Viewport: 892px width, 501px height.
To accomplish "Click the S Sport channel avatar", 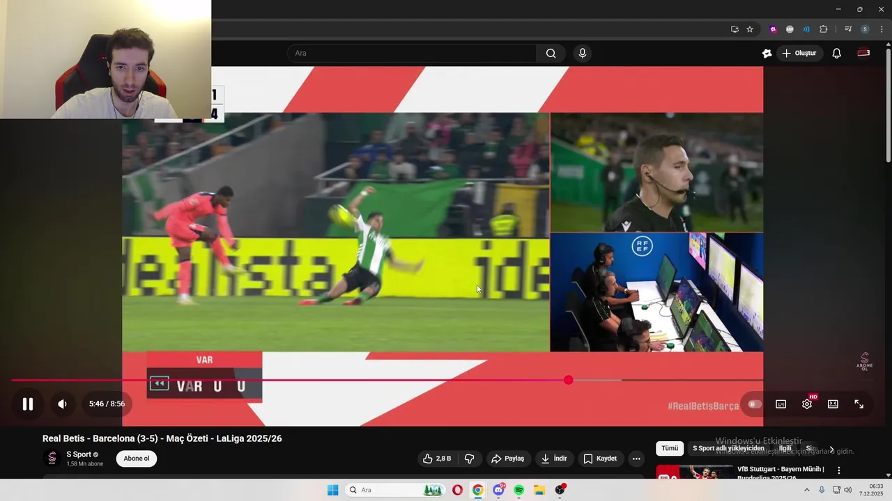I will tap(52, 459).
